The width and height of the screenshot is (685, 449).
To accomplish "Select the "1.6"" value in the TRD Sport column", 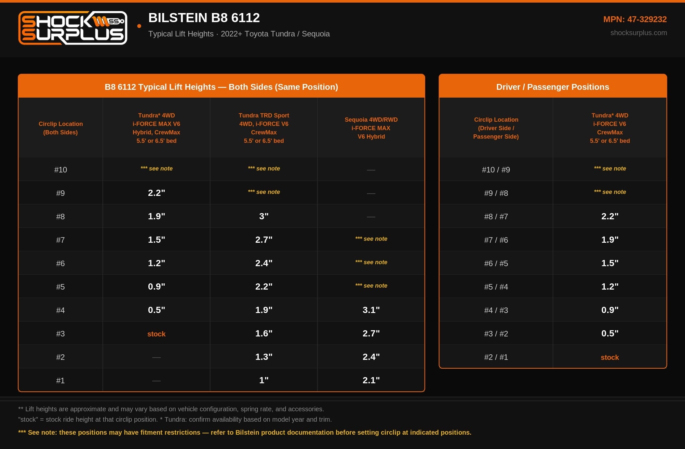I will point(264,333).
